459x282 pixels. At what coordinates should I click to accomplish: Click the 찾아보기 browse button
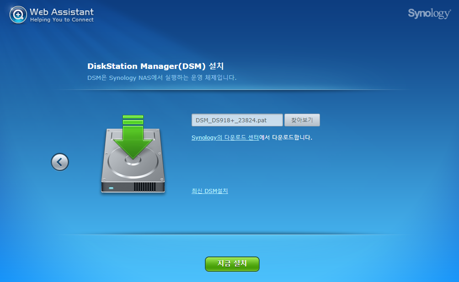tap(302, 120)
